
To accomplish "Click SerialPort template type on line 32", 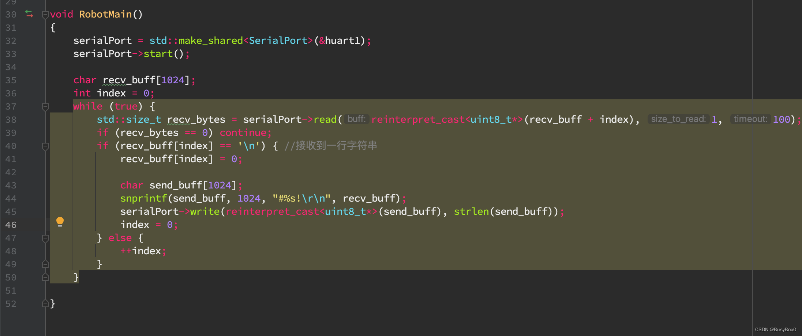I will click(278, 41).
